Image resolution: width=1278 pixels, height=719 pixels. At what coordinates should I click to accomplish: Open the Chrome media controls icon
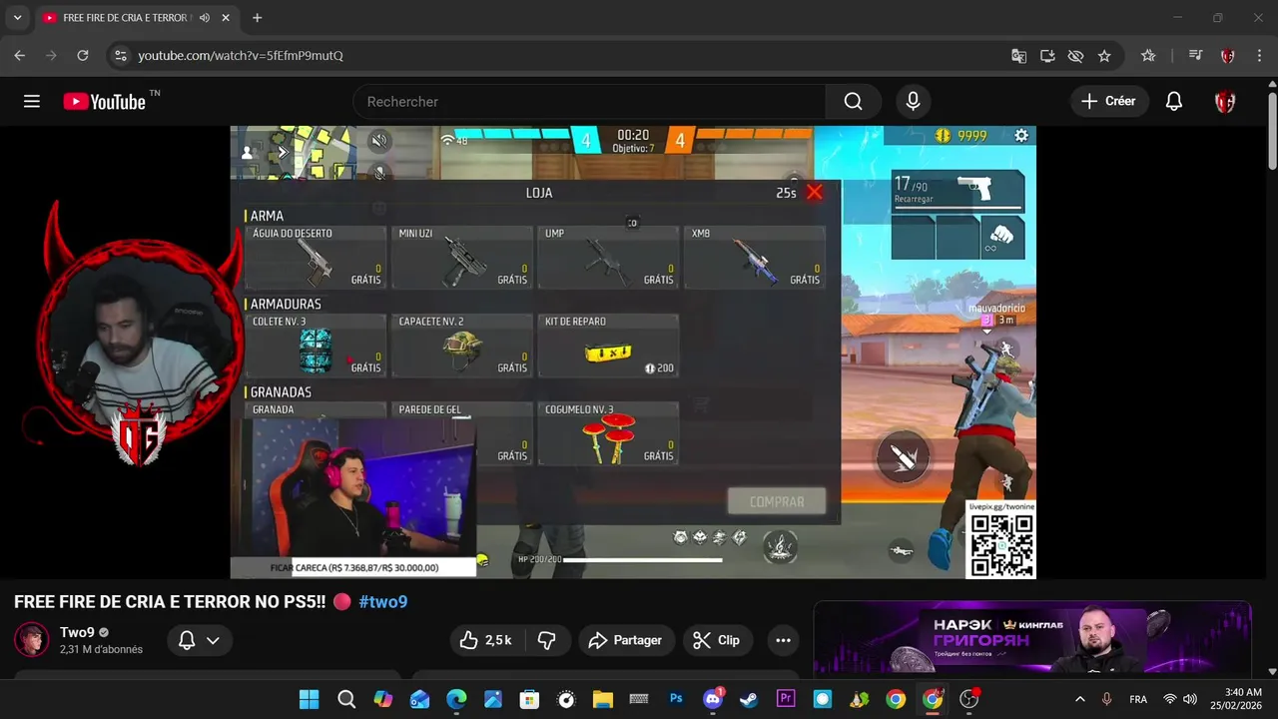tap(1195, 56)
